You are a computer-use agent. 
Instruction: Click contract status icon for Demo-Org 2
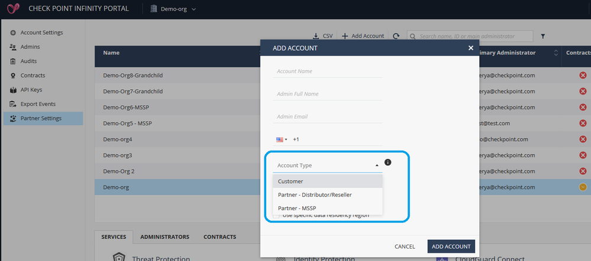pos(583,171)
